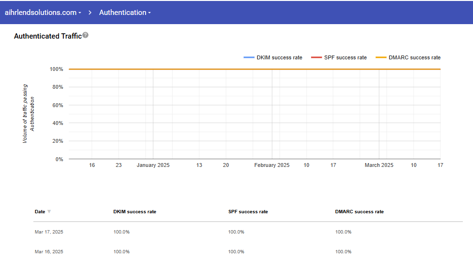Sort table by the Date column header

[40, 212]
